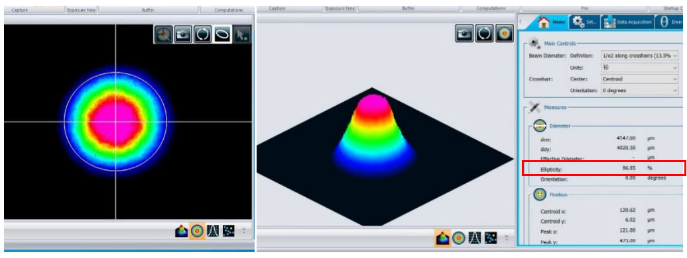This screenshot has height=258, width=687.
Task: Open the Orientation dropdown showing 0 degrees
Action: tap(640, 91)
